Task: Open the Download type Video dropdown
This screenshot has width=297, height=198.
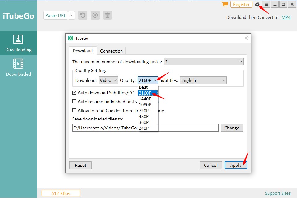Action: [x=108, y=80]
